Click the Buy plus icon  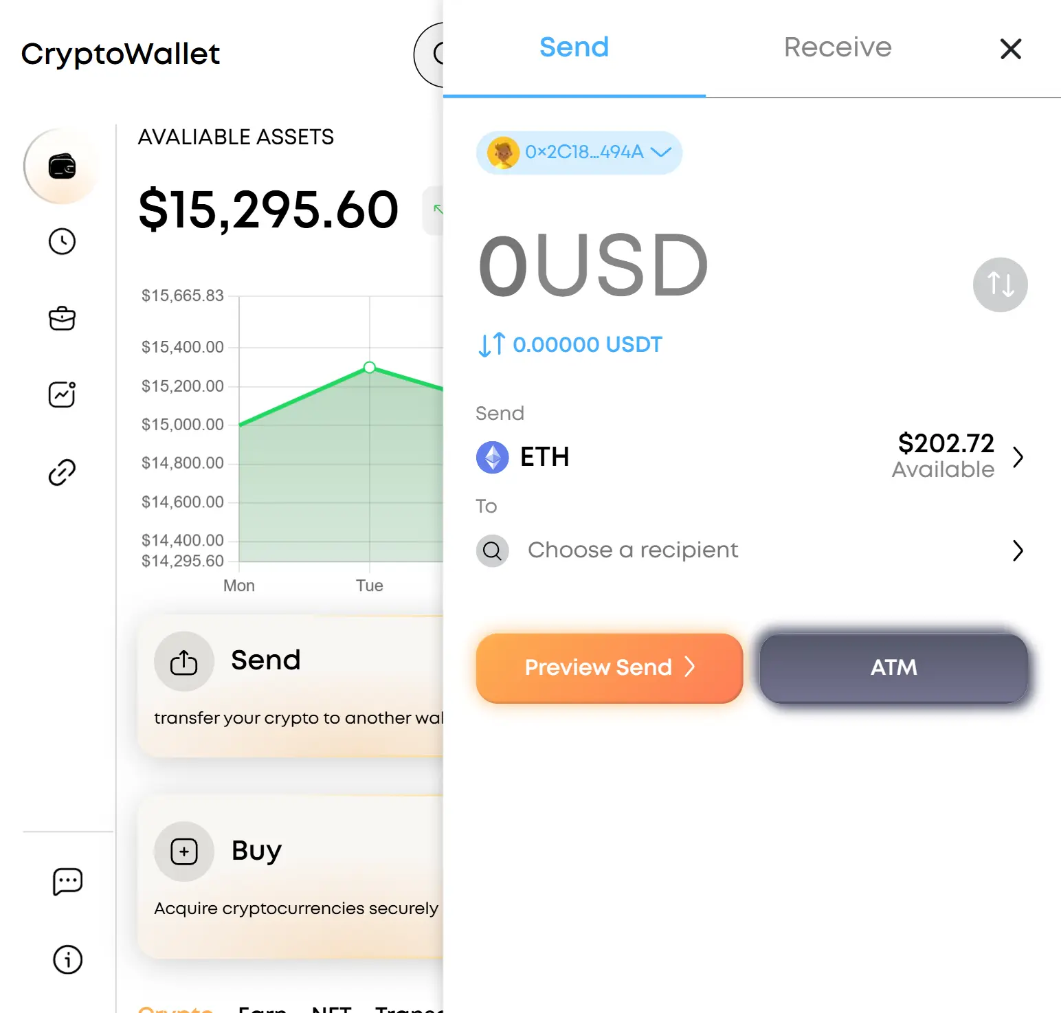pyautogui.click(x=184, y=851)
